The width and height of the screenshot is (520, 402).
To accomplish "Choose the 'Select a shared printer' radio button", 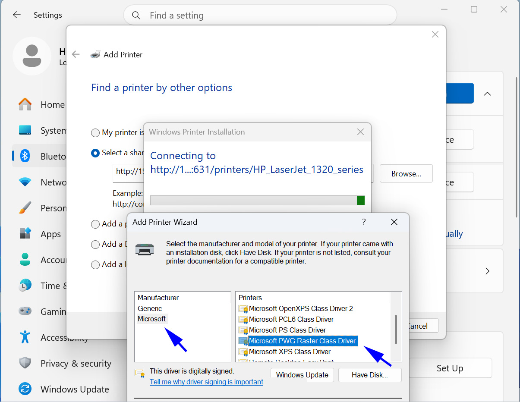I will click(x=95, y=153).
